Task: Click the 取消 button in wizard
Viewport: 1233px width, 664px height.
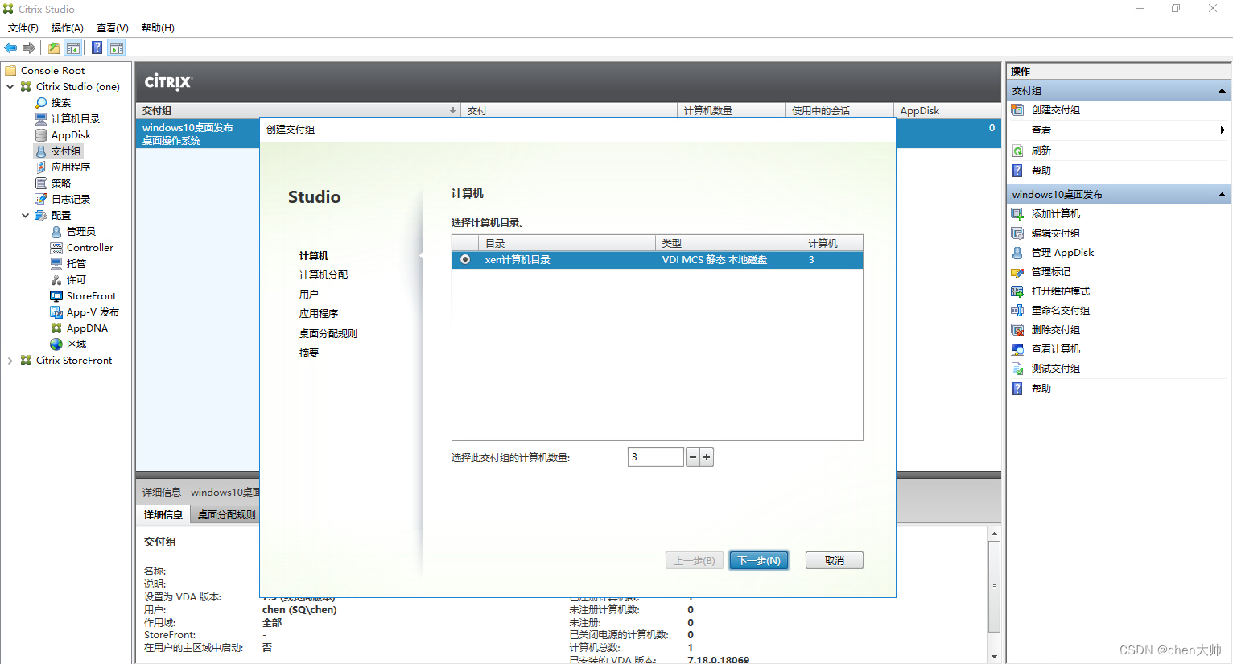Action: point(835,560)
